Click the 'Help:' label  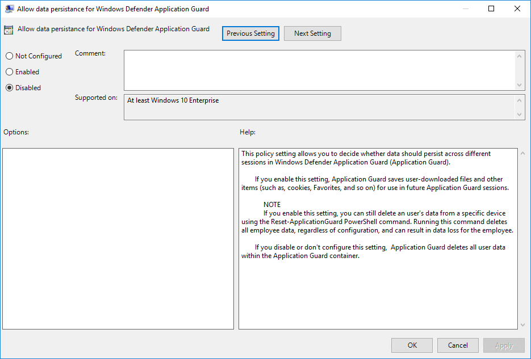(248, 132)
